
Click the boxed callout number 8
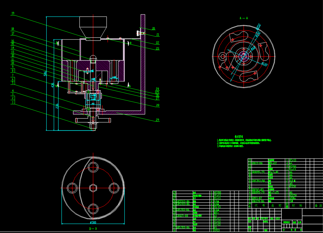pos(13,71)
